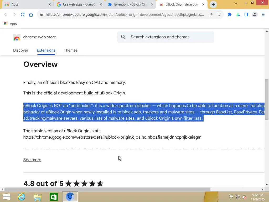The image size is (269, 202).
Task: Click the vertical page scrollbar thumb
Action: pos(267,100)
